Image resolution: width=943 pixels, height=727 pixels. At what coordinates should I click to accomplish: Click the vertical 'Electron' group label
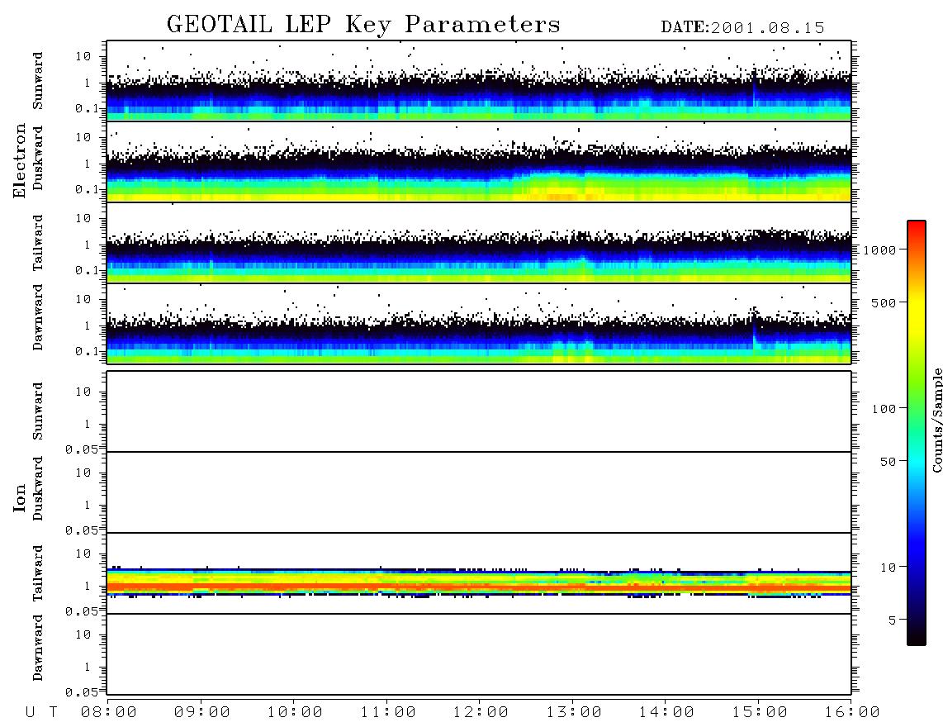tap(20, 160)
